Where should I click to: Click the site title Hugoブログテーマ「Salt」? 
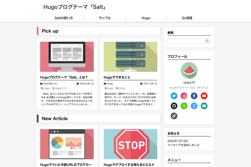(75, 7)
